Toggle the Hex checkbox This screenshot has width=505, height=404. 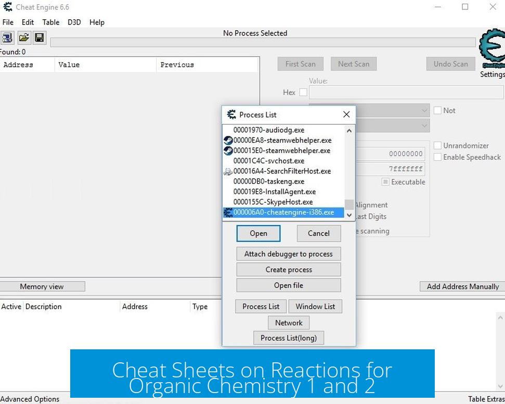point(303,92)
